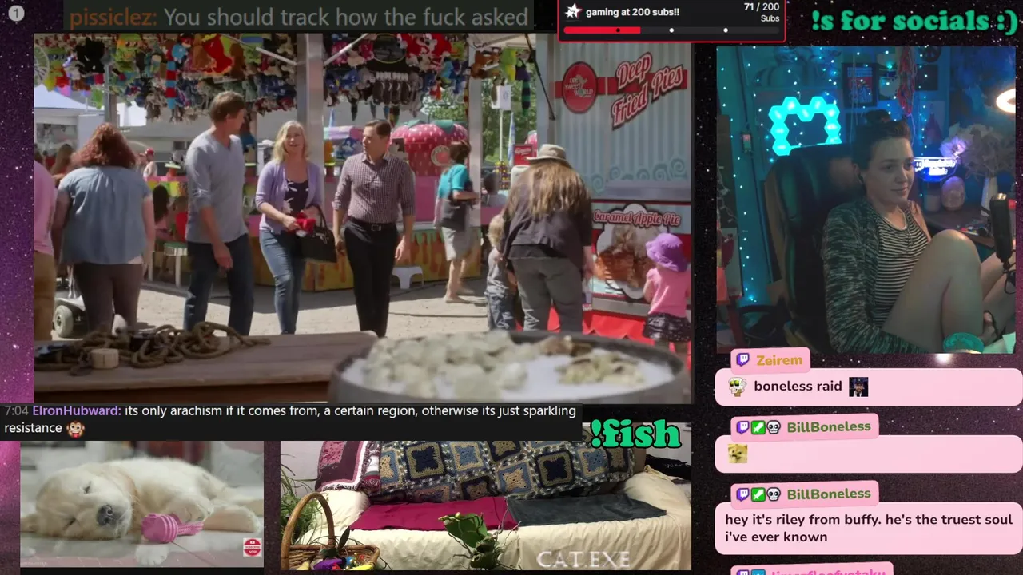Click the streamer webcam feed
Screen dimensions: 1023x575
coord(866,200)
